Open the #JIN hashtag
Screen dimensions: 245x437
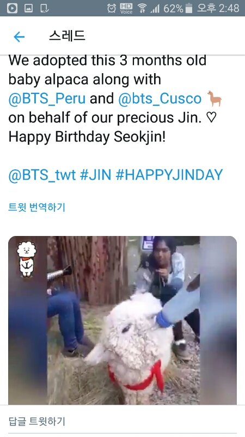(95, 175)
